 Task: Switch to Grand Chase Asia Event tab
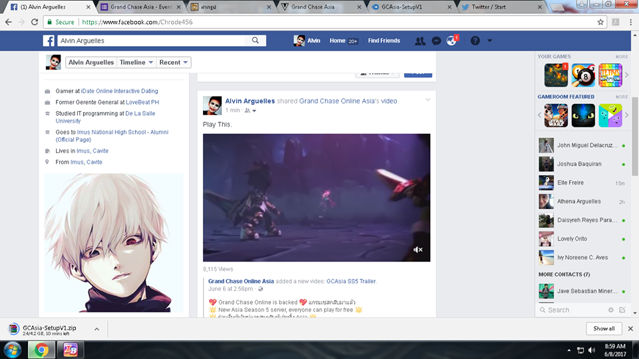pyautogui.click(x=141, y=7)
